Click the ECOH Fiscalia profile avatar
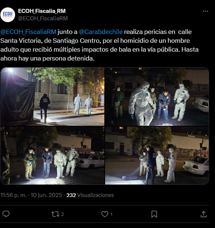215x228 pixels. (8, 15)
